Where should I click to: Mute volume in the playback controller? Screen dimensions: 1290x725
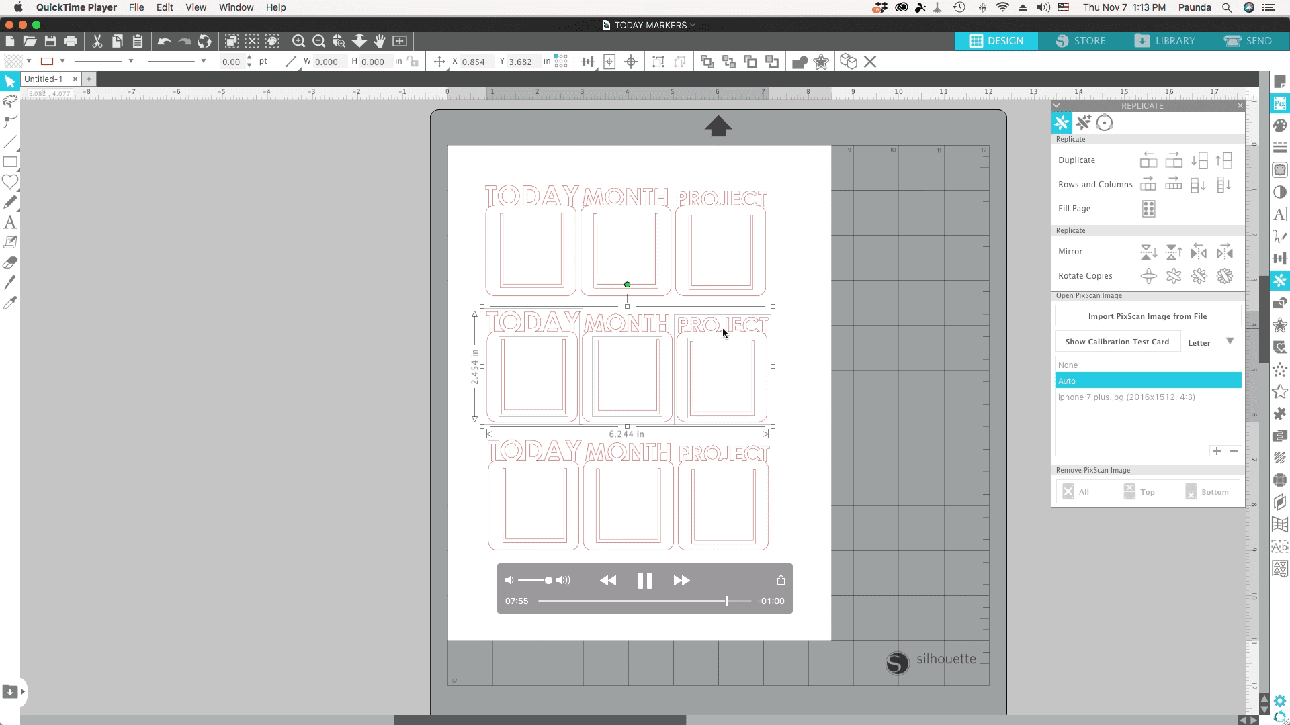(x=509, y=581)
